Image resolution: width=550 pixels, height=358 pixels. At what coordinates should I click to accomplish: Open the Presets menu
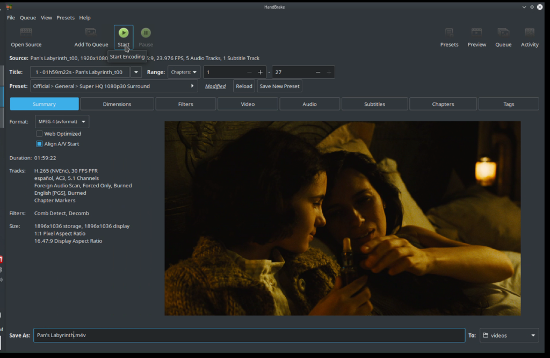(x=65, y=18)
